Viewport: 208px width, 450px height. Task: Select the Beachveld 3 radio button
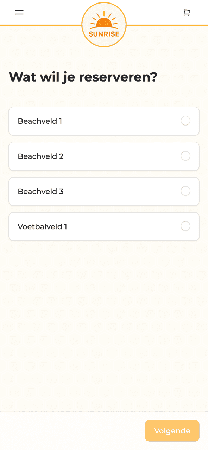(185, 191)
